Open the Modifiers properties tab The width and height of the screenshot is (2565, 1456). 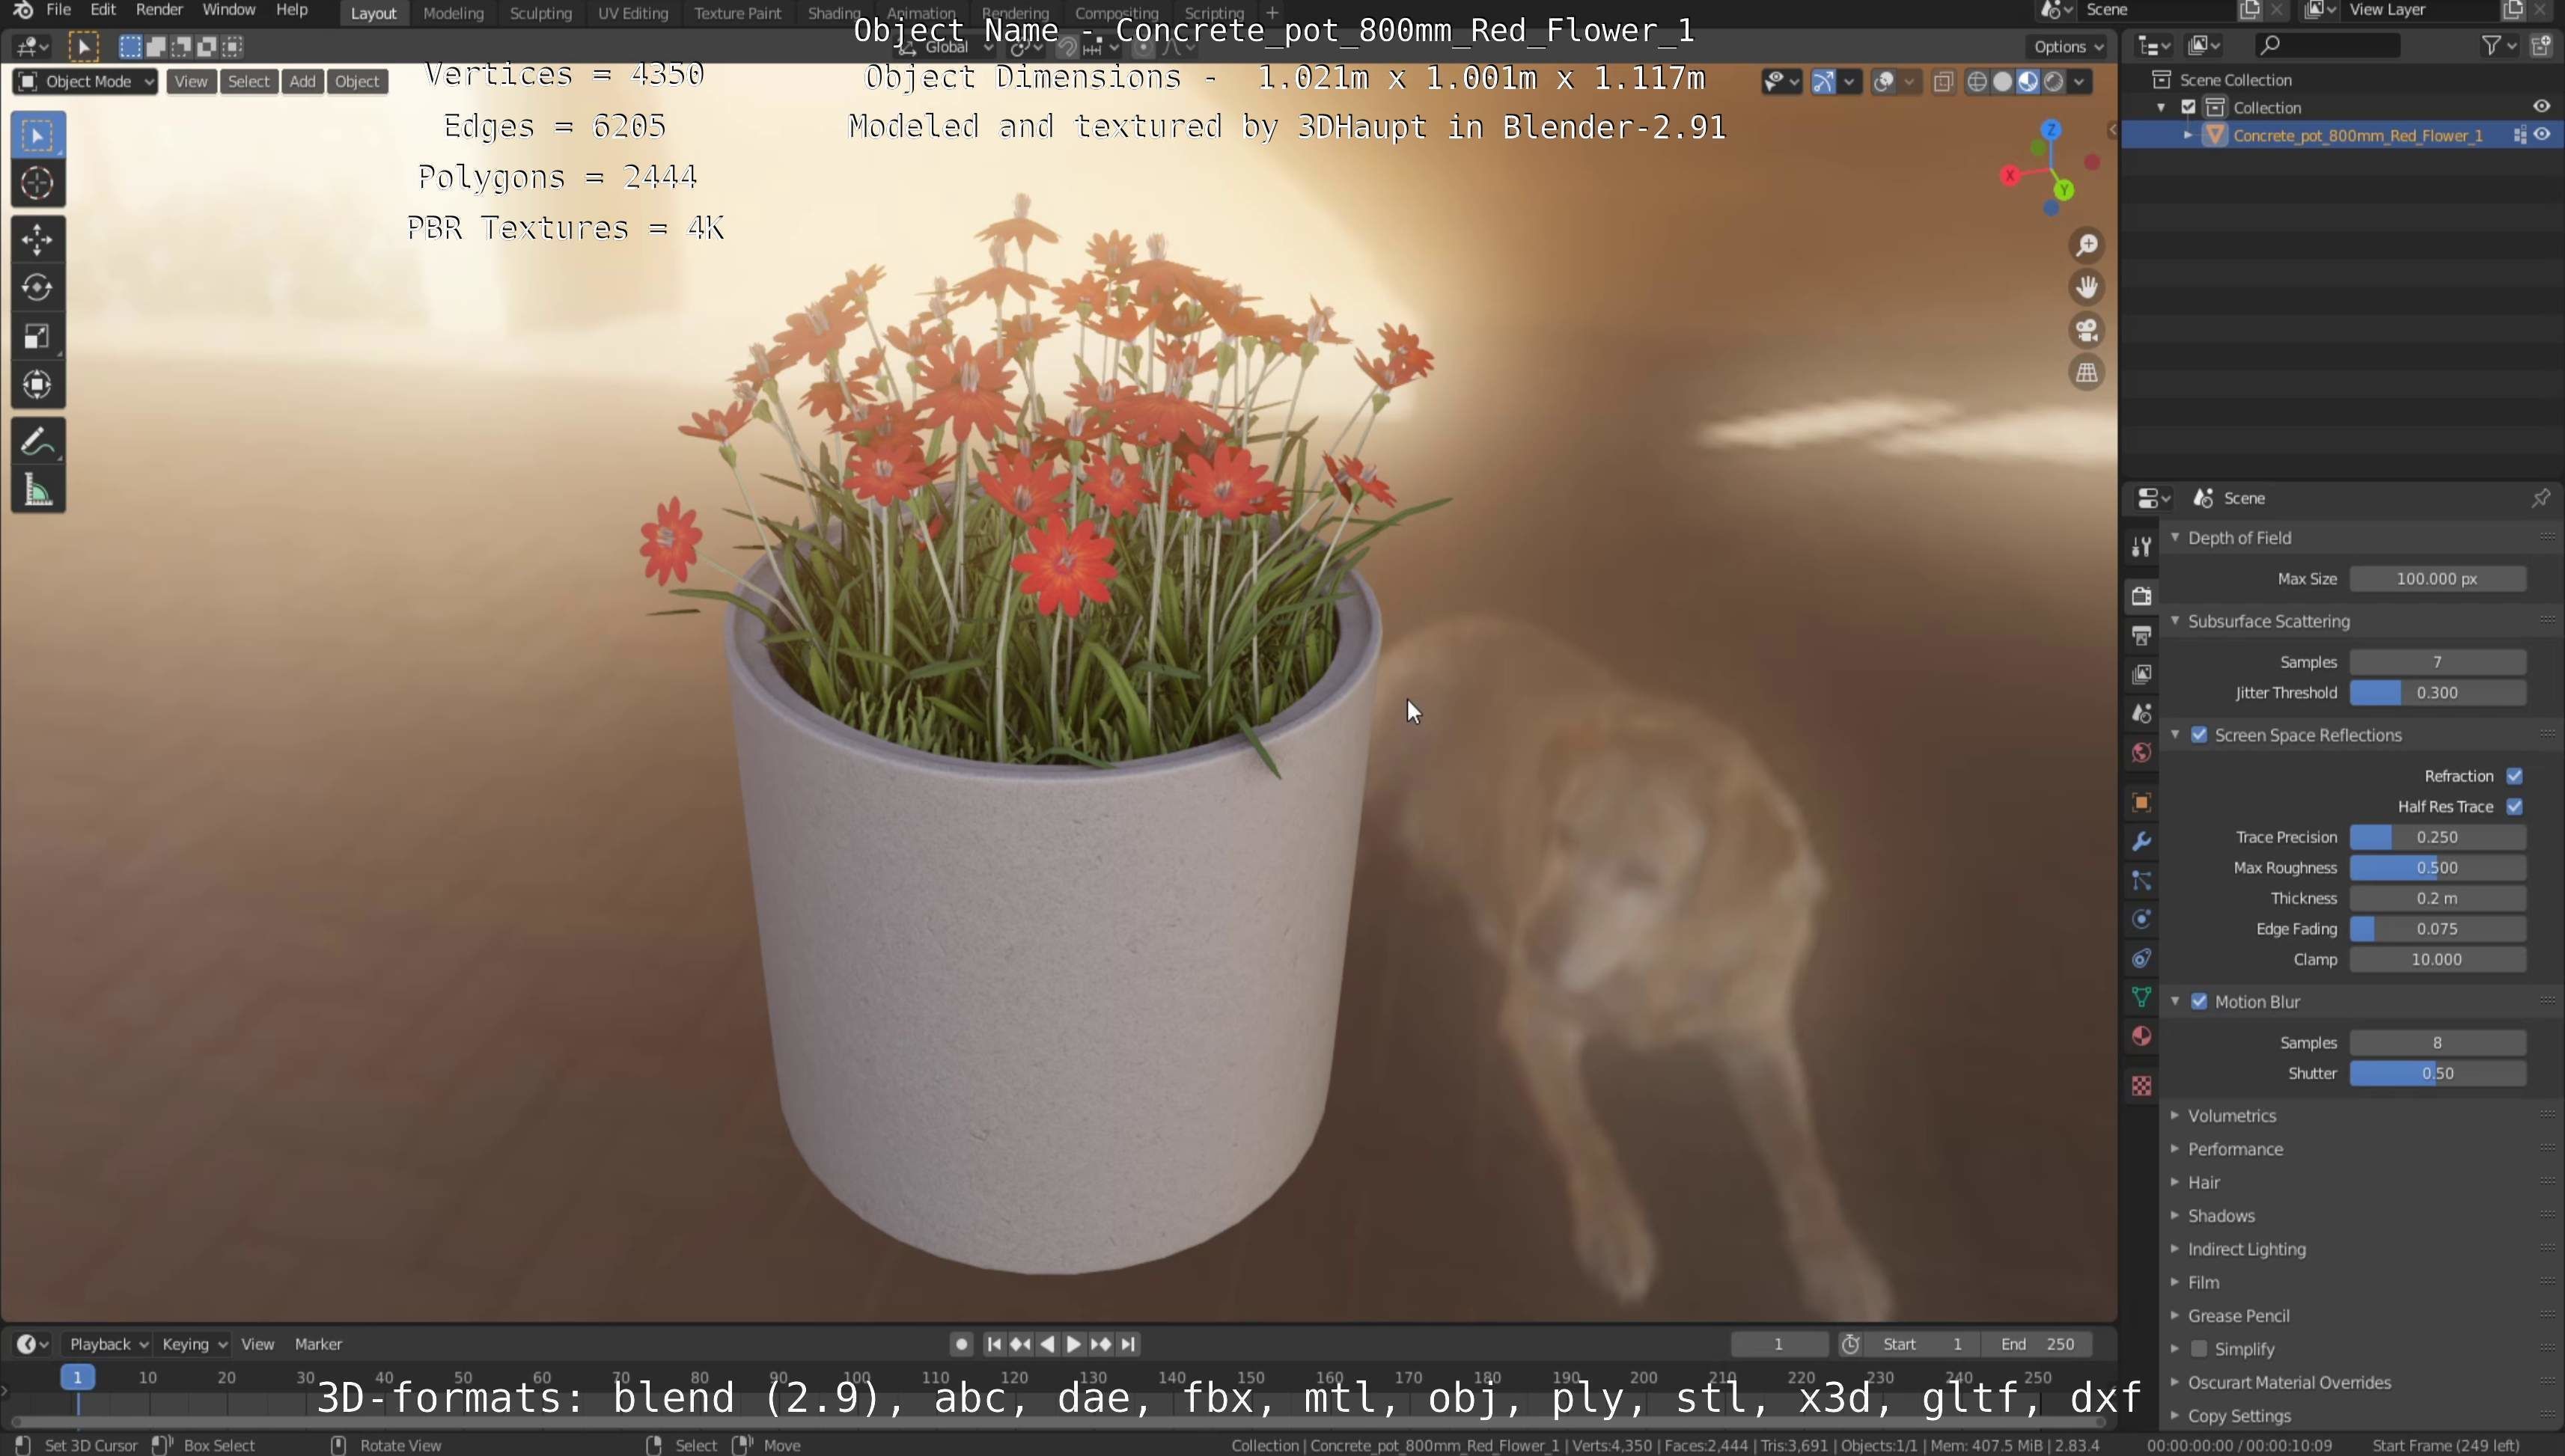point(2141,841)
